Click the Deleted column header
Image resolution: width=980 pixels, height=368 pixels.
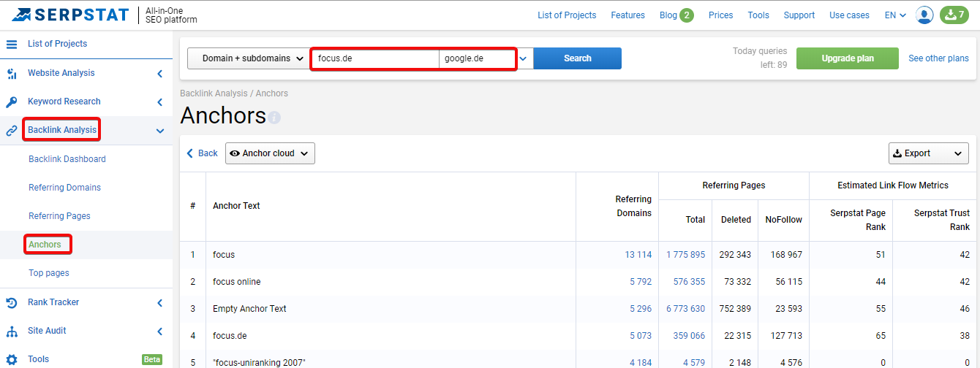[x=736, y=220]
